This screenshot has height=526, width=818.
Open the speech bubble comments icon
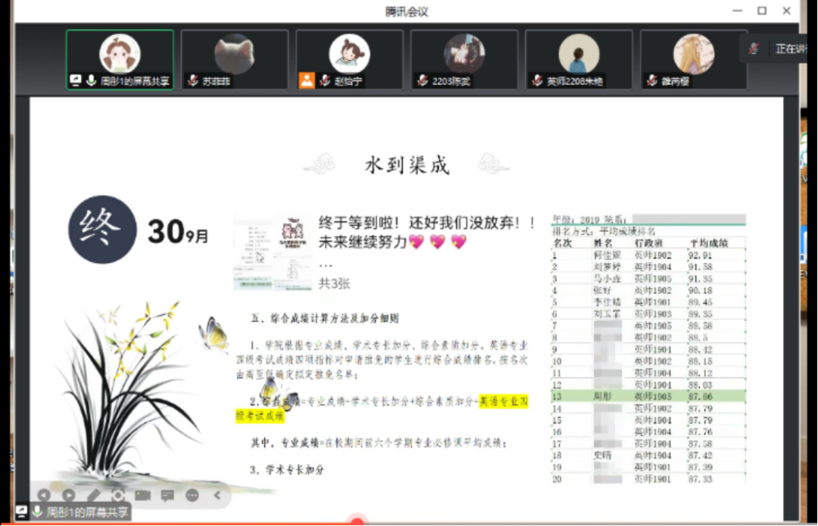167,495
